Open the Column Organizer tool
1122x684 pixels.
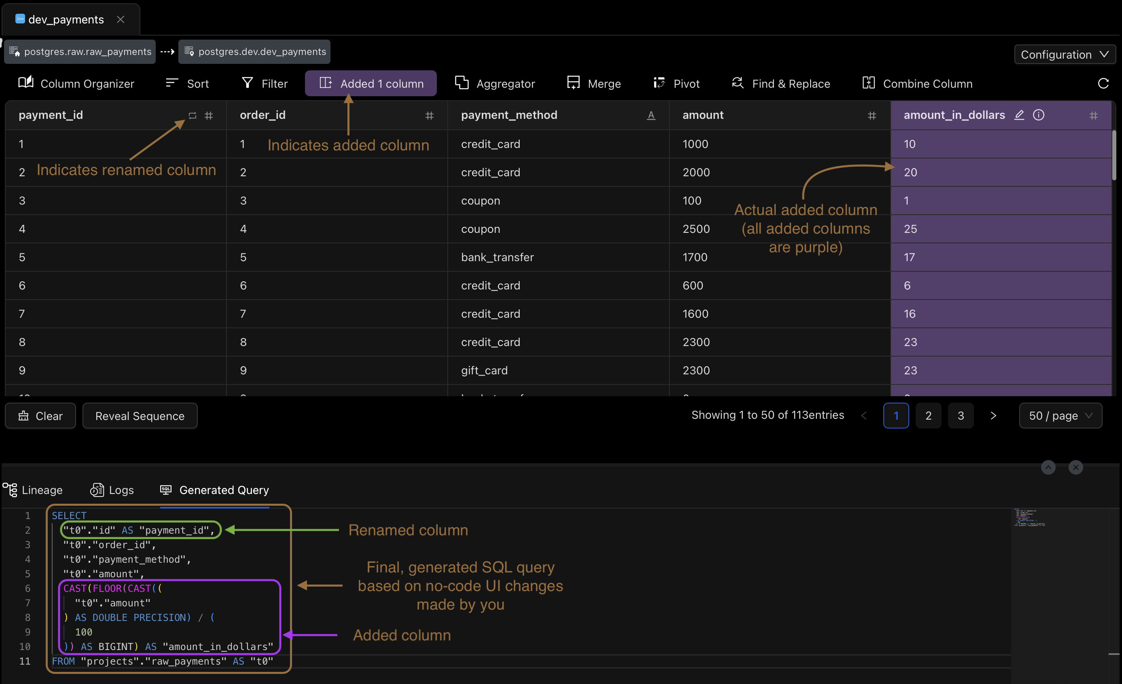click(x=76, y=83)
